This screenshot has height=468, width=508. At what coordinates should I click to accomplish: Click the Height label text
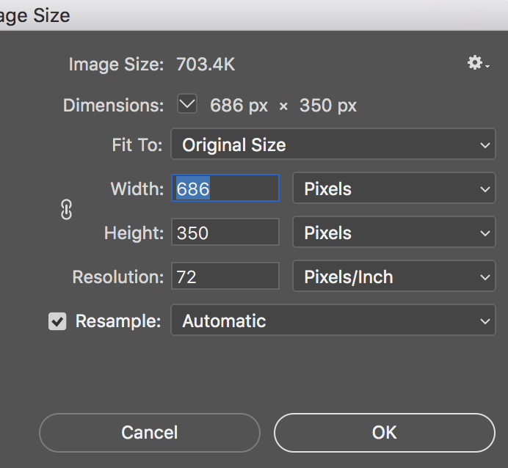click(x=134, y=233)
